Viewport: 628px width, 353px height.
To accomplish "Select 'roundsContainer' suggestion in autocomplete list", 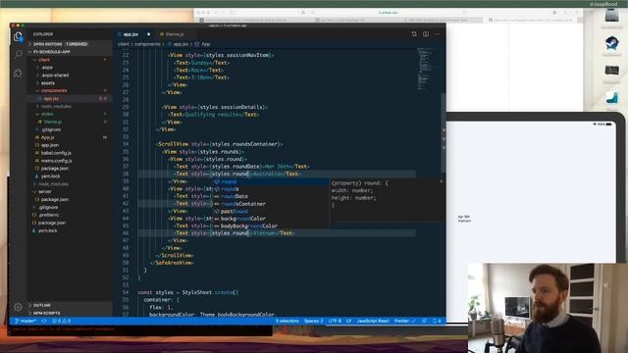I will (x=271, y=204).
